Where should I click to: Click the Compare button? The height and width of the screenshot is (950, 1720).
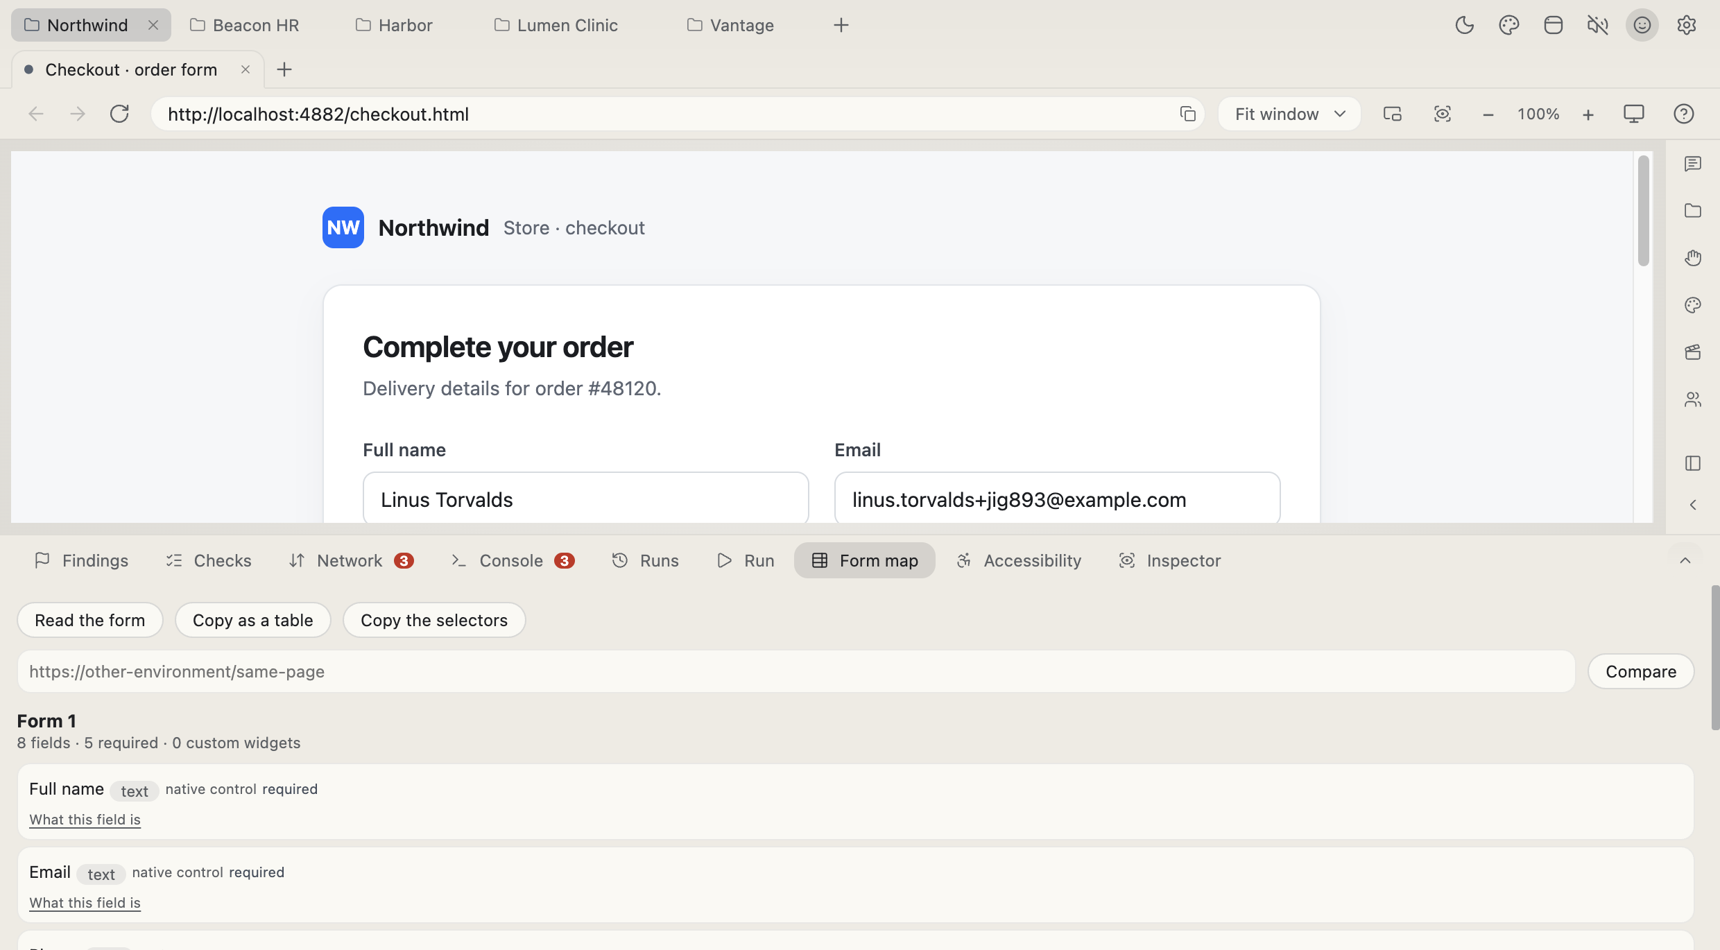tap(1641, 671)
